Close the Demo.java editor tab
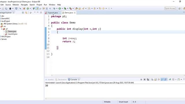Image resolution: width=185 pixels, height=104 pixels. 75,13
